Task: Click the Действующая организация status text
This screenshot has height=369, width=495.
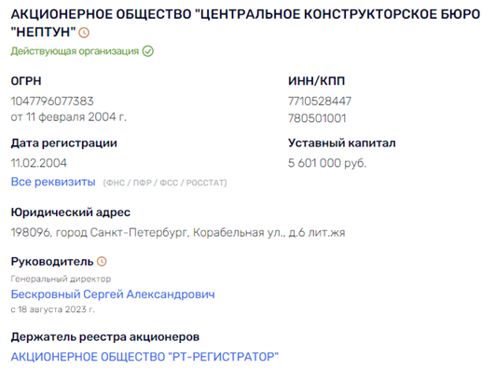Action: (x=75, y=51)
